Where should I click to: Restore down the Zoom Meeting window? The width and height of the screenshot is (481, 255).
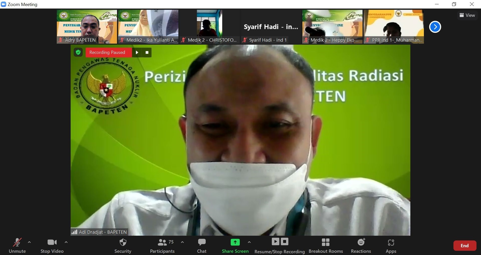tap(454, 4)
